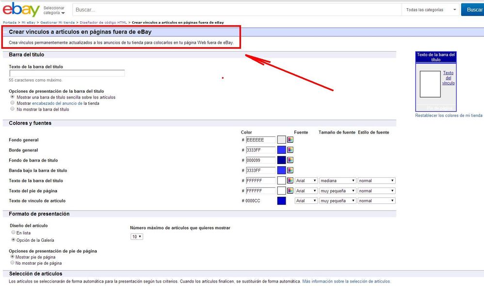Go to Portada breadcrumb
The image size is (484, 286).
(x=10, y=22)
